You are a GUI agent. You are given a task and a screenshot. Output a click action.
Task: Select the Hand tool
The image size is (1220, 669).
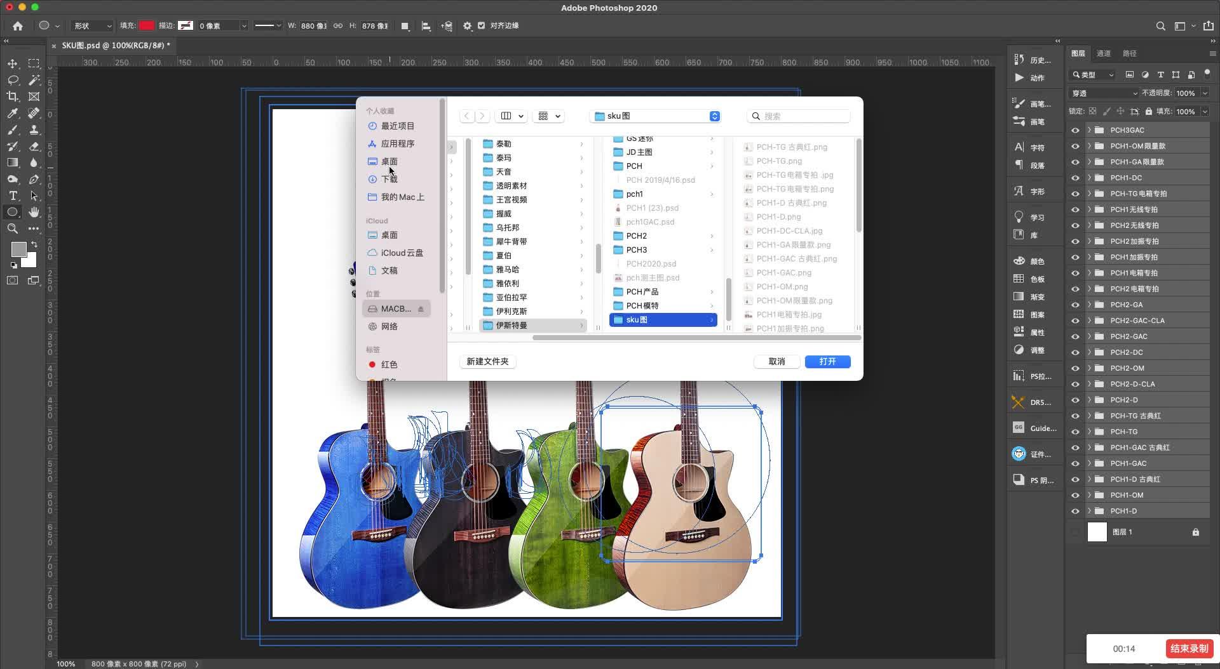click(34, 212)
